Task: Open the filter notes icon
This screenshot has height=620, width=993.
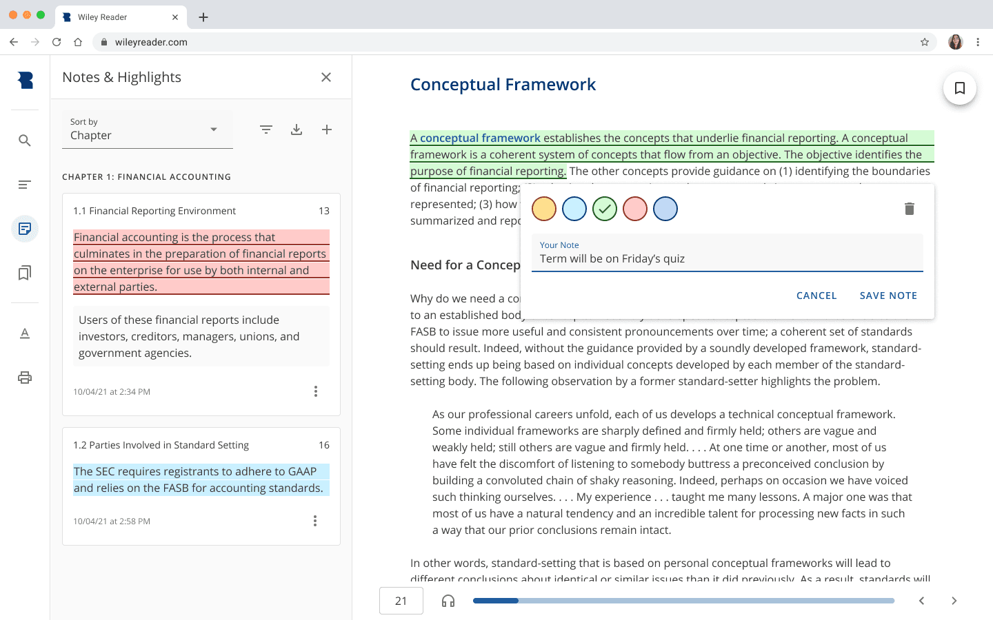Action: pos(266,130)
